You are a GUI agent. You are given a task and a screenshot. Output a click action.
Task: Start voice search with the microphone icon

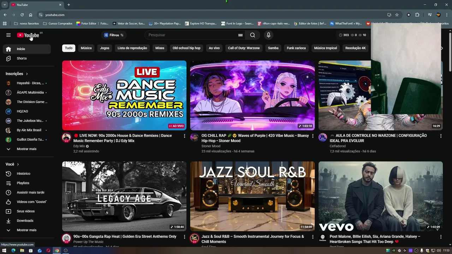tap(268, 35)
